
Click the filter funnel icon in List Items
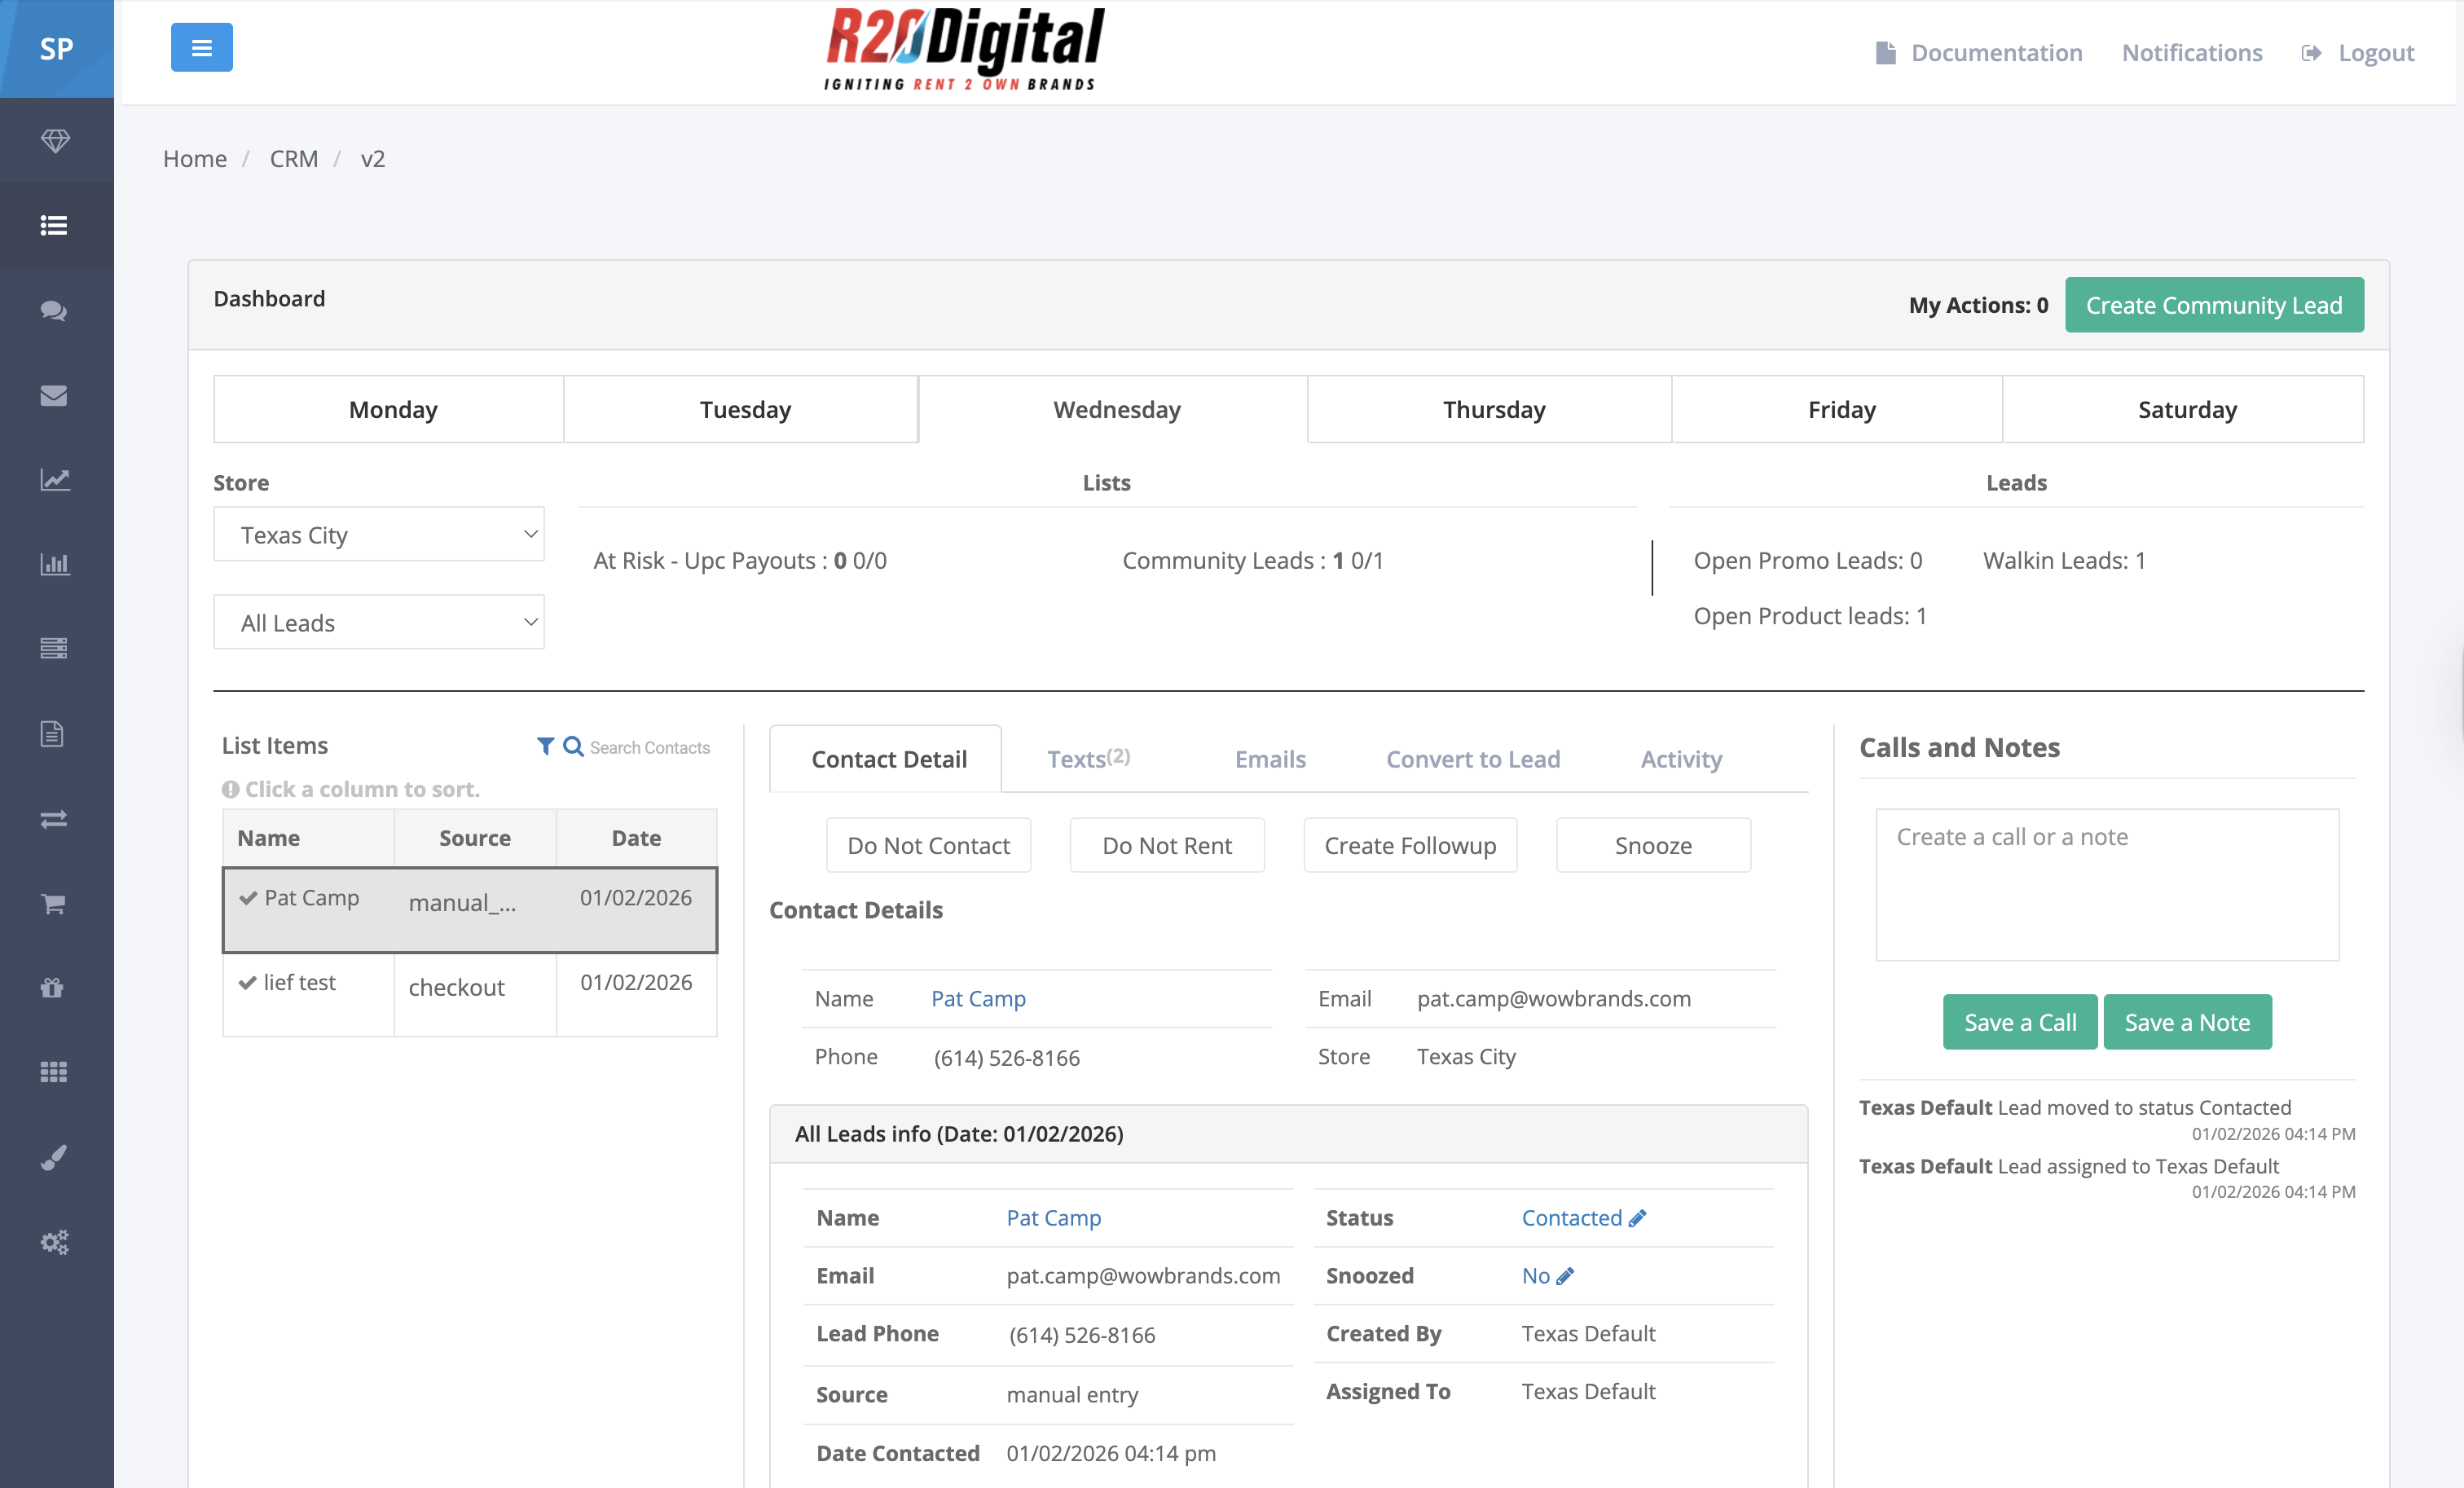(545, 746)
